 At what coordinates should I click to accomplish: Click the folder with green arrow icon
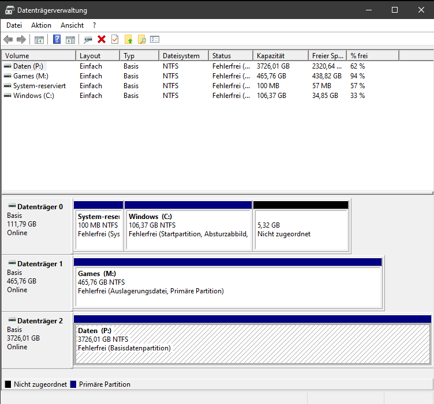tap(129, 40)
